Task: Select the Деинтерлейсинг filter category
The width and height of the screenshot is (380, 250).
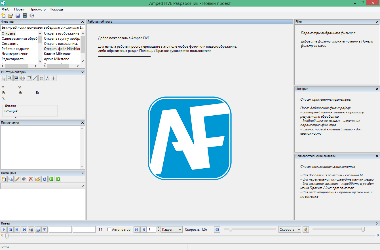Action: click(15, 54)
